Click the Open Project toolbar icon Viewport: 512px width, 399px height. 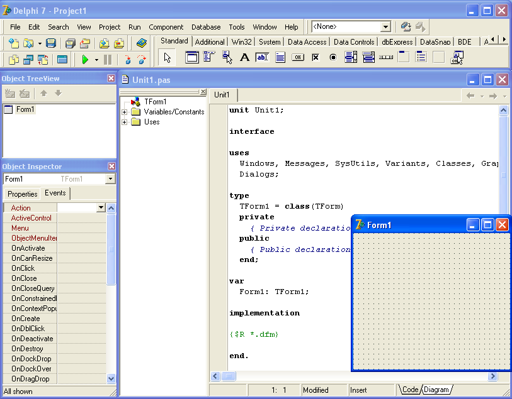click(x=85, y=43)
